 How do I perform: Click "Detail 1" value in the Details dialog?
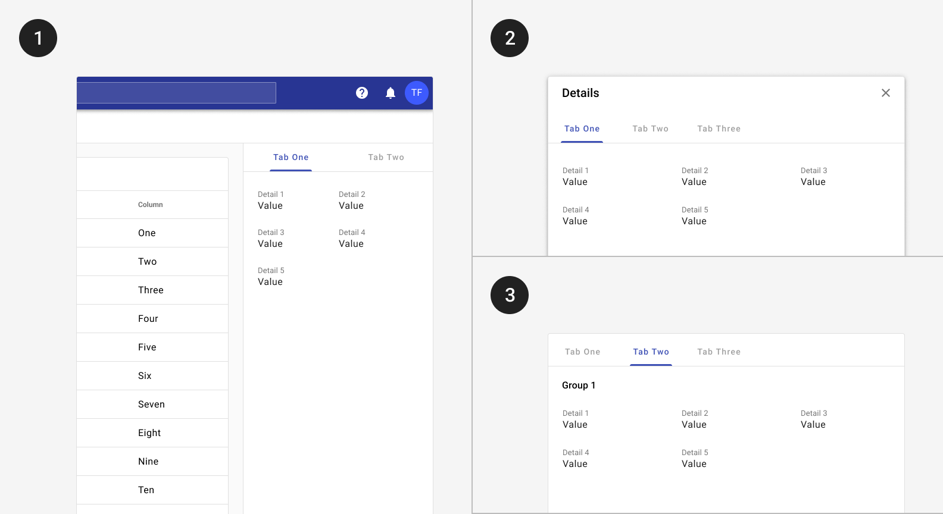pyautogui.click(x=575, y=182)
